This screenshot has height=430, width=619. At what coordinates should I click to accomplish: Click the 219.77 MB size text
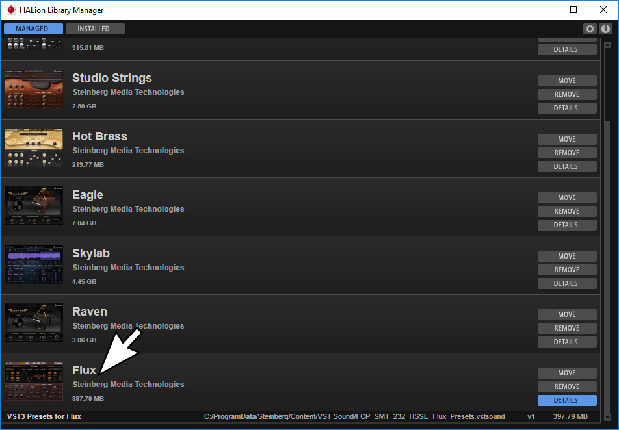[88, 164]
